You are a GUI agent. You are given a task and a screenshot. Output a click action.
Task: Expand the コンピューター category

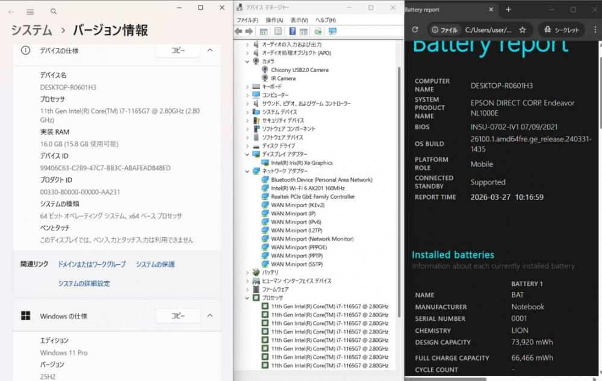(247, 95)
